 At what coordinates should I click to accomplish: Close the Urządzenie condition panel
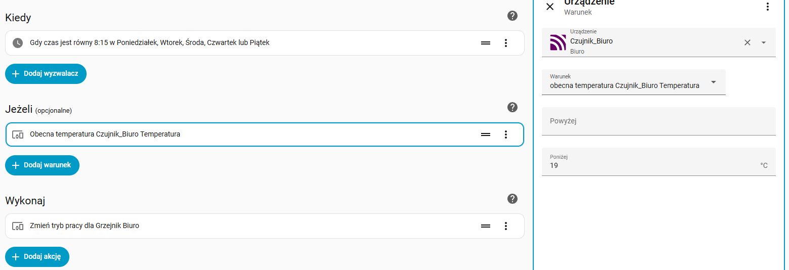550,7
